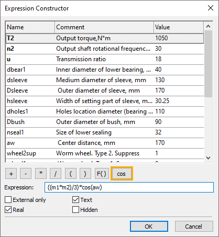Click 'Outer diameter of bush, mm' comment
Image resolution: width=219 pixels, height=237 pixels.
(95, 122)
